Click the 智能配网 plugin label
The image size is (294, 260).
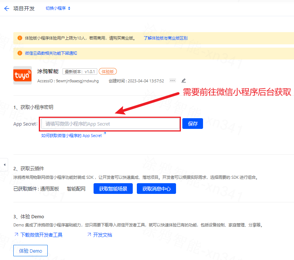pyautogui.click(x=76, y=189)
